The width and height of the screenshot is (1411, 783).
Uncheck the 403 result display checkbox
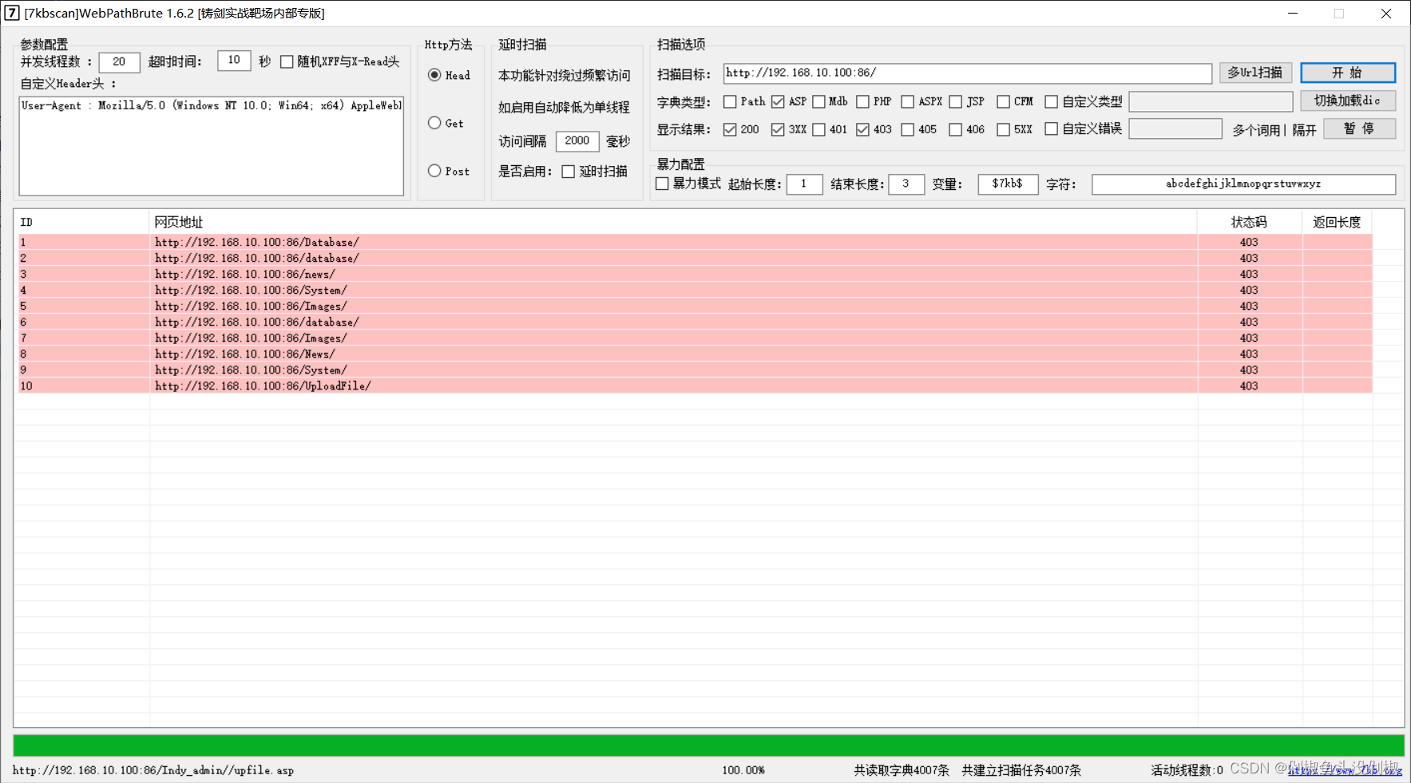(x=862, y=129)
